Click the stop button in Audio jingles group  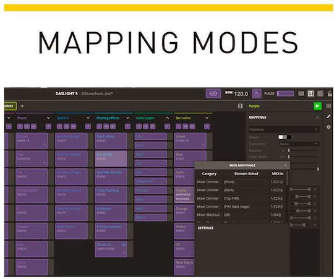139,126
